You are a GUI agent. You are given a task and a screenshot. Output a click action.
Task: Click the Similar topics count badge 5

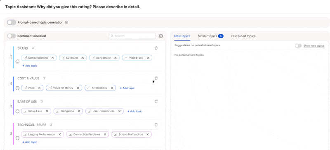tap(221, 36)
